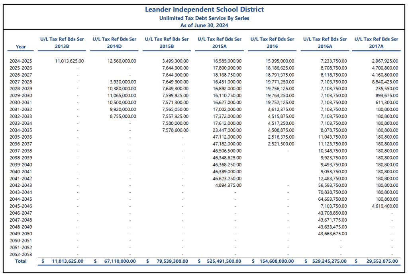Select the 2034-2035 year row label
Image resolution: width=408 pixels, height=275 pixels.
(21, 130)
